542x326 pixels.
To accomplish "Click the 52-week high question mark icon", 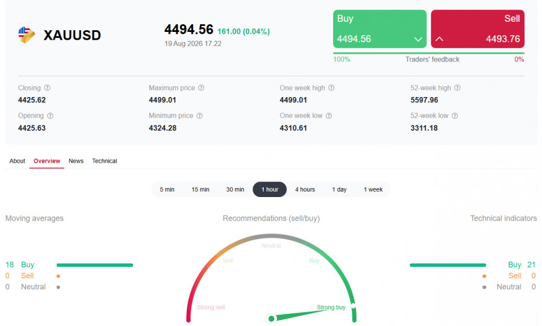I will (457, 88).
